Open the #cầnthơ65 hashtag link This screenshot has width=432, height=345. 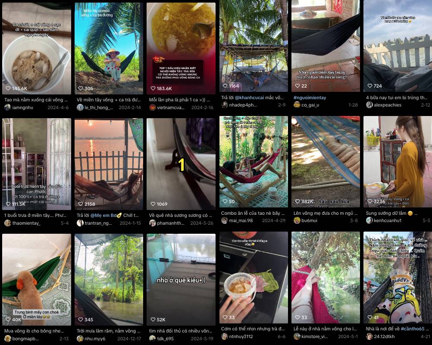[x=413, y=329]
